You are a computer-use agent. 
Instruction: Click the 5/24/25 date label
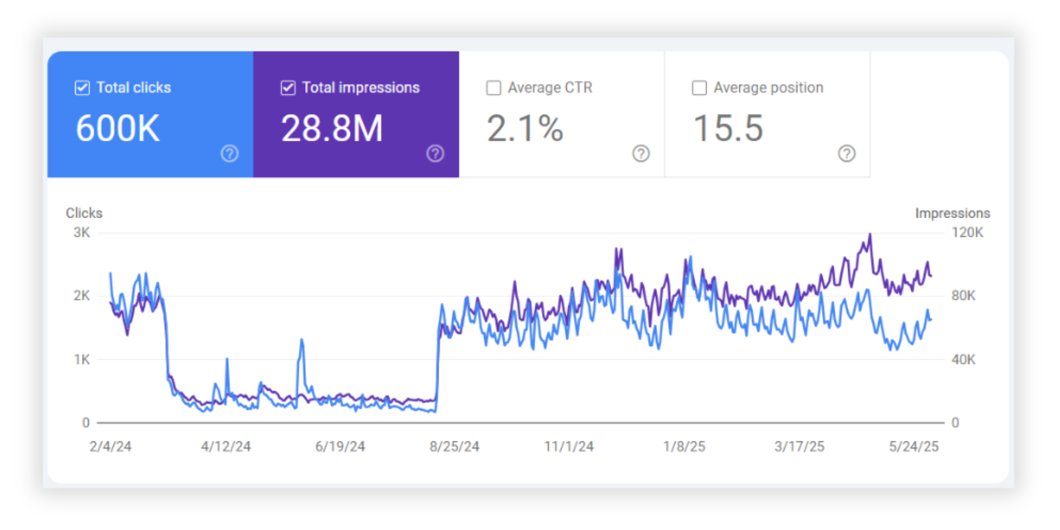point(913,446)
